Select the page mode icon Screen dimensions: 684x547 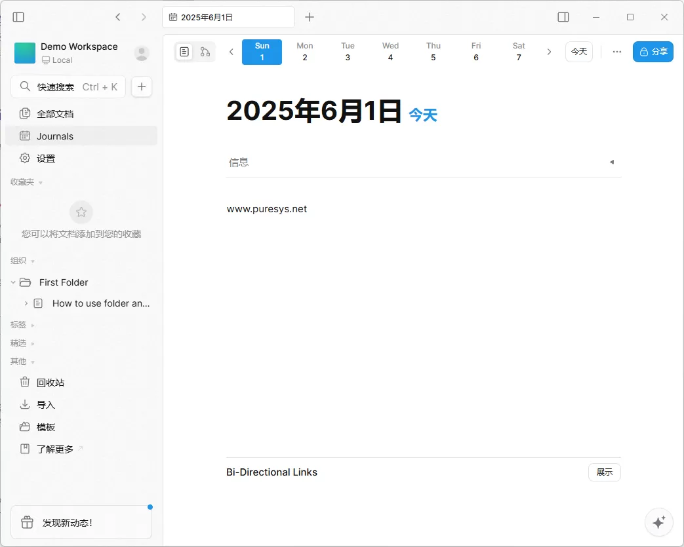[x=184, y=51]
